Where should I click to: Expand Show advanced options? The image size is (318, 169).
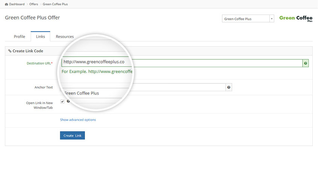click(x=78, y=120)
